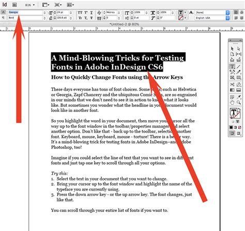Toggle Underline formatting

coord(91,12)
